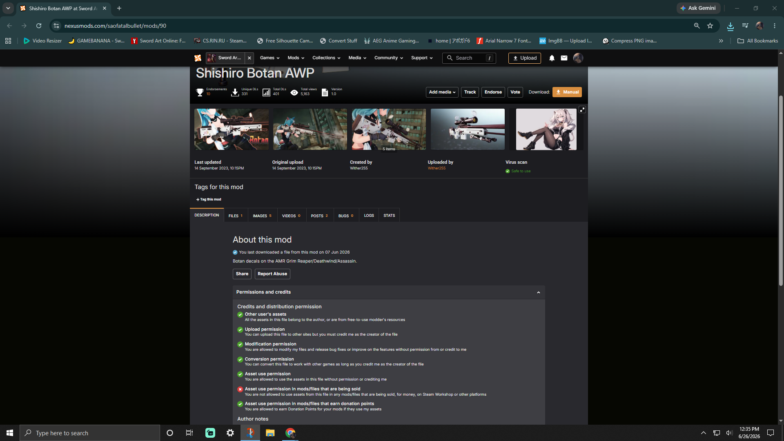Show more bookmarks chevron
The width and height of the screenshot is (784, 441).
(x=721, y=41)
